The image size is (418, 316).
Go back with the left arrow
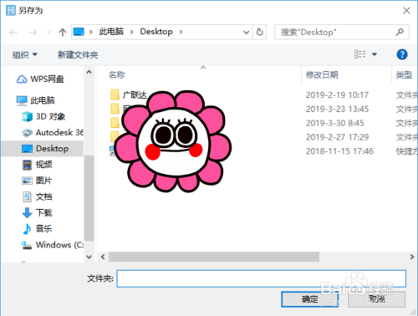[13, 33]
